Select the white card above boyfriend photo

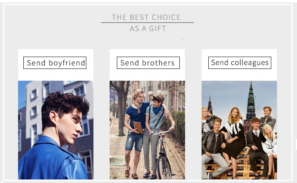point(56,65)
